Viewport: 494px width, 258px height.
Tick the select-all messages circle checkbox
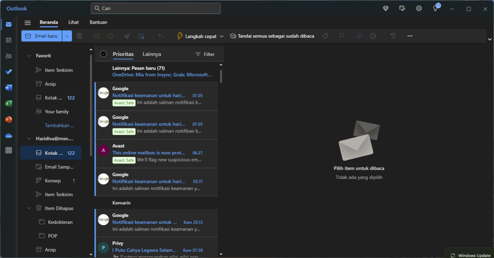(103, 54)
